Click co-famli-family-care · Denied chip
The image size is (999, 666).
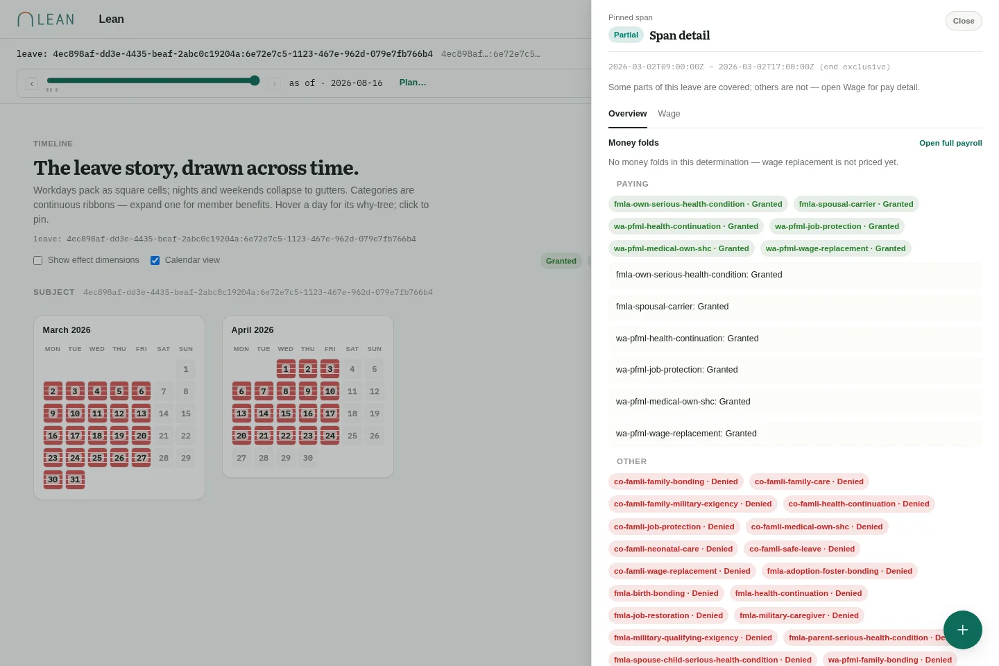tap(809, 481)
